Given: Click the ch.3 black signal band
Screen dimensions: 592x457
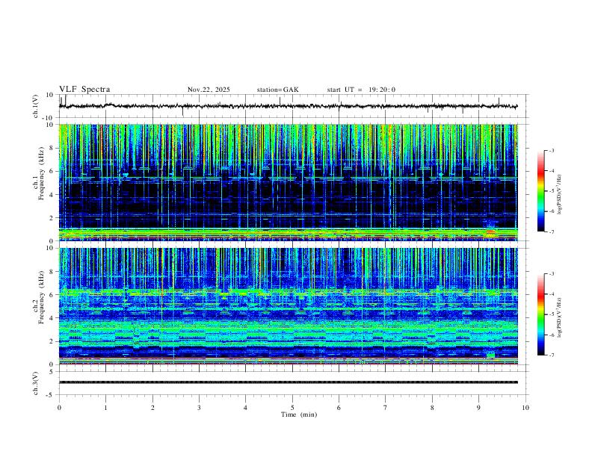Looking at the screenshot, I should [288, 382].
